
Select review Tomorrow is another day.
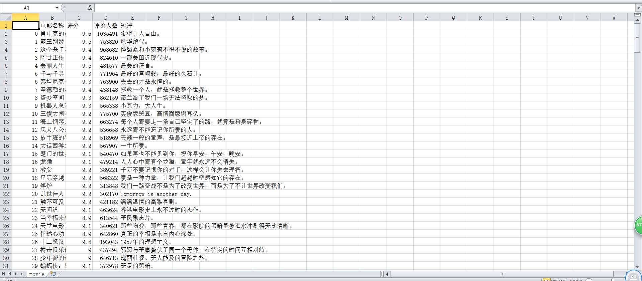156,194
